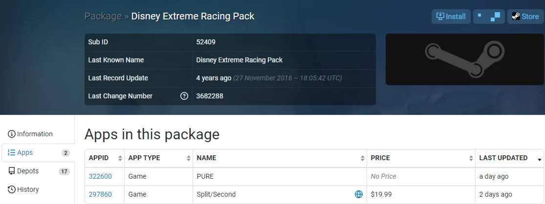Open the Information sidebar tab

click(x=30, y=134)
